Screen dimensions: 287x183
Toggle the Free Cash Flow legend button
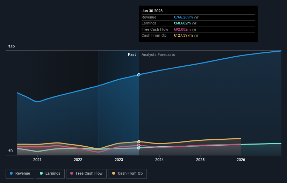coord(86,174)
